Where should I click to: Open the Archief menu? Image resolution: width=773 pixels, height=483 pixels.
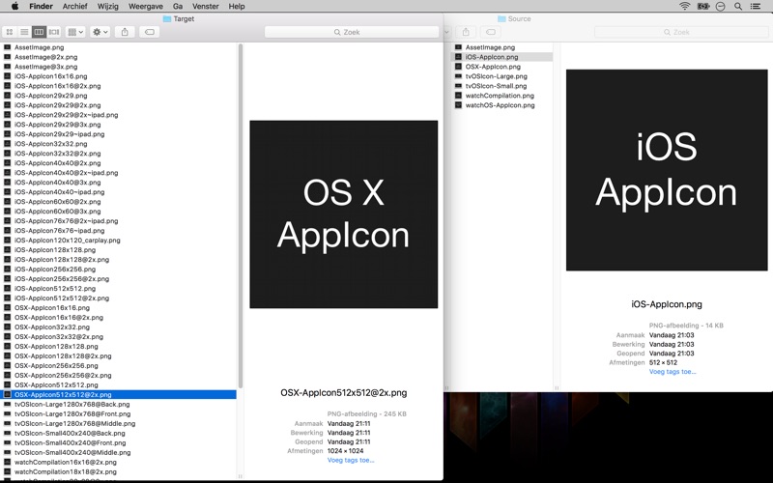(75, 6)
